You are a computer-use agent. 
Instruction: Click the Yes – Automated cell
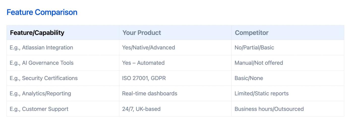tap(143, 63)
